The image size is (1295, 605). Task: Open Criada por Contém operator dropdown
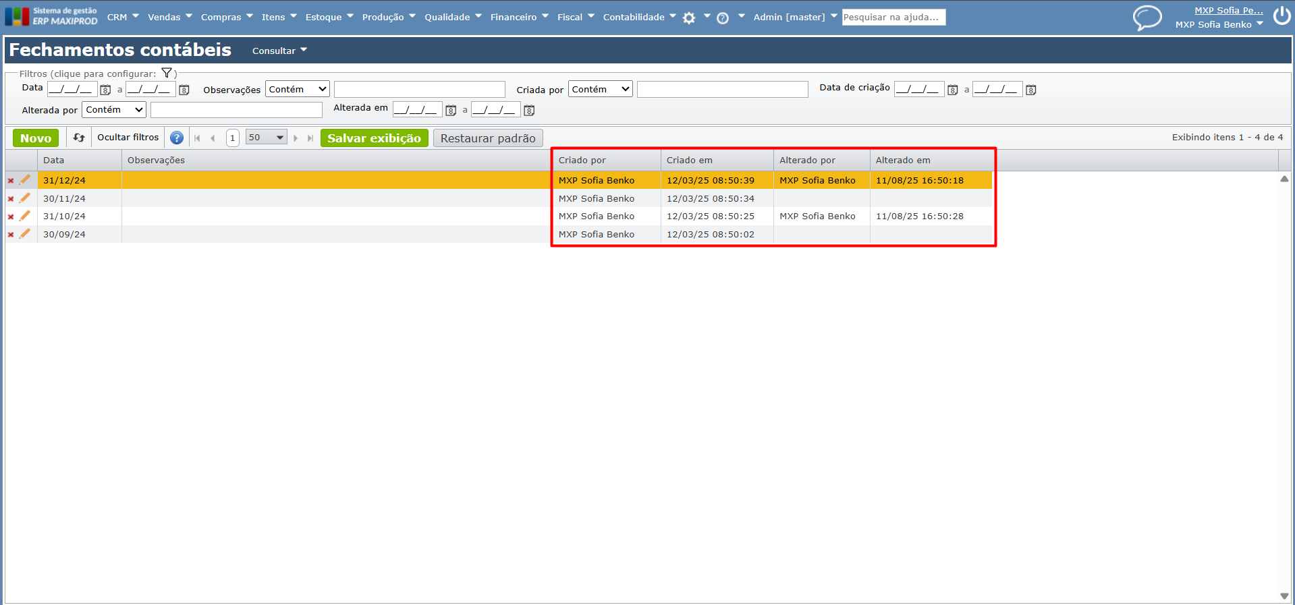(601, 89)
